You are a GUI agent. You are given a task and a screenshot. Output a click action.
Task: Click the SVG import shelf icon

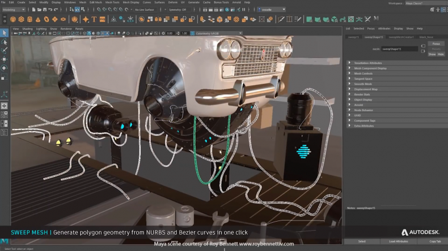[102, 19]
